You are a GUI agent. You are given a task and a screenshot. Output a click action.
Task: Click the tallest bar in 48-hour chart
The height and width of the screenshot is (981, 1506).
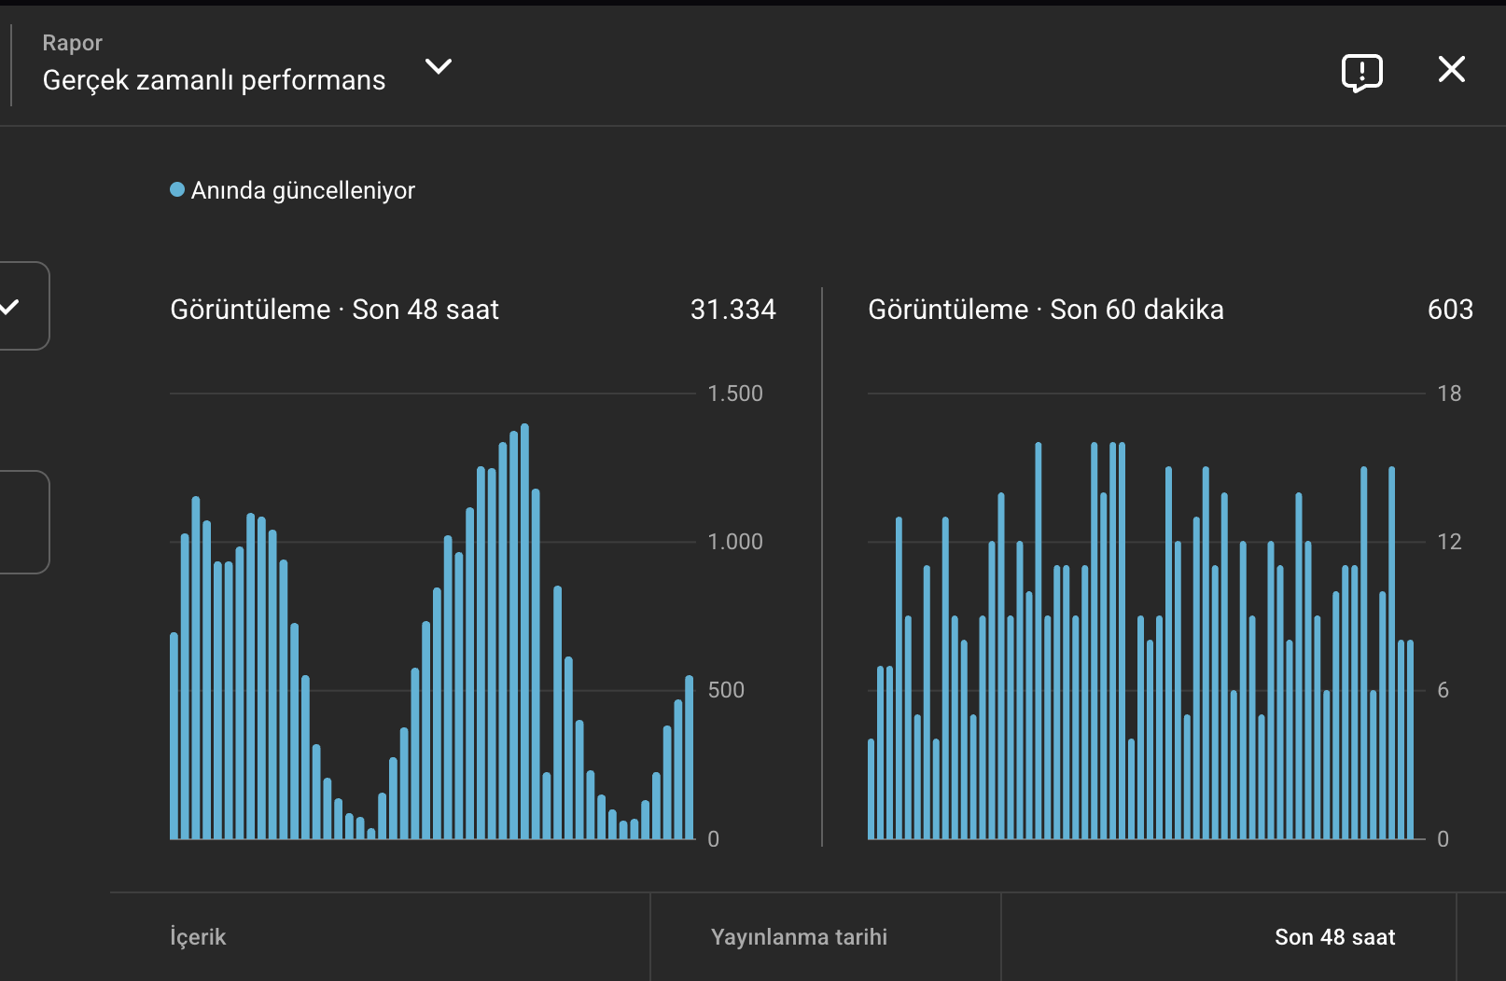point(524,631)
